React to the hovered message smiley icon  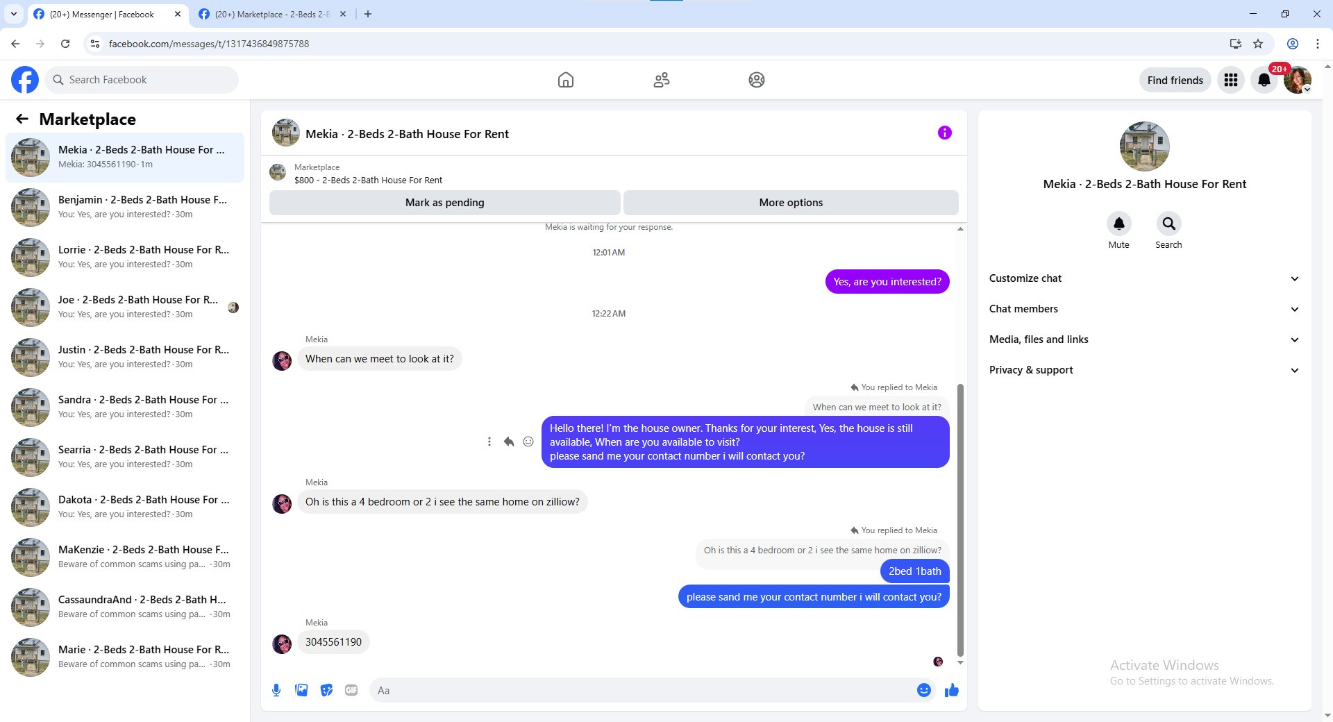coord(528,442)
